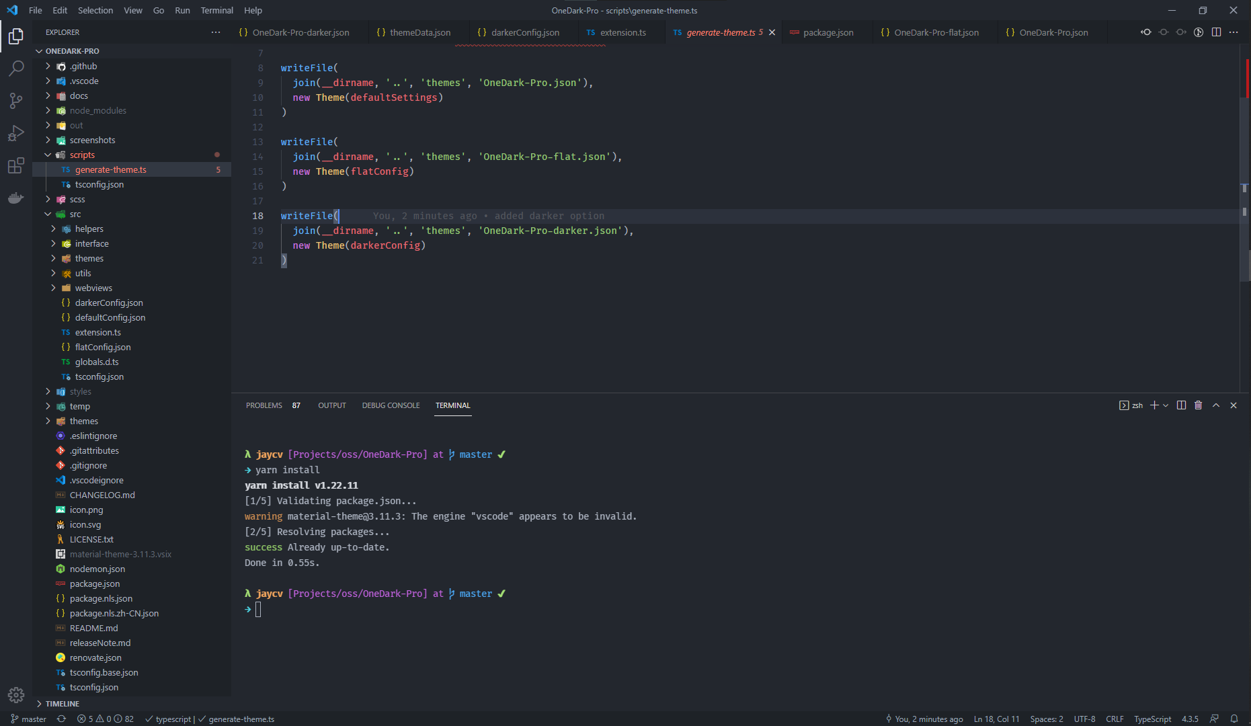Image resolution: width=1251 pixels, height=726 pixels.
Task: Click the CRLF end of line setting
Action: [x=1115, y=719]
